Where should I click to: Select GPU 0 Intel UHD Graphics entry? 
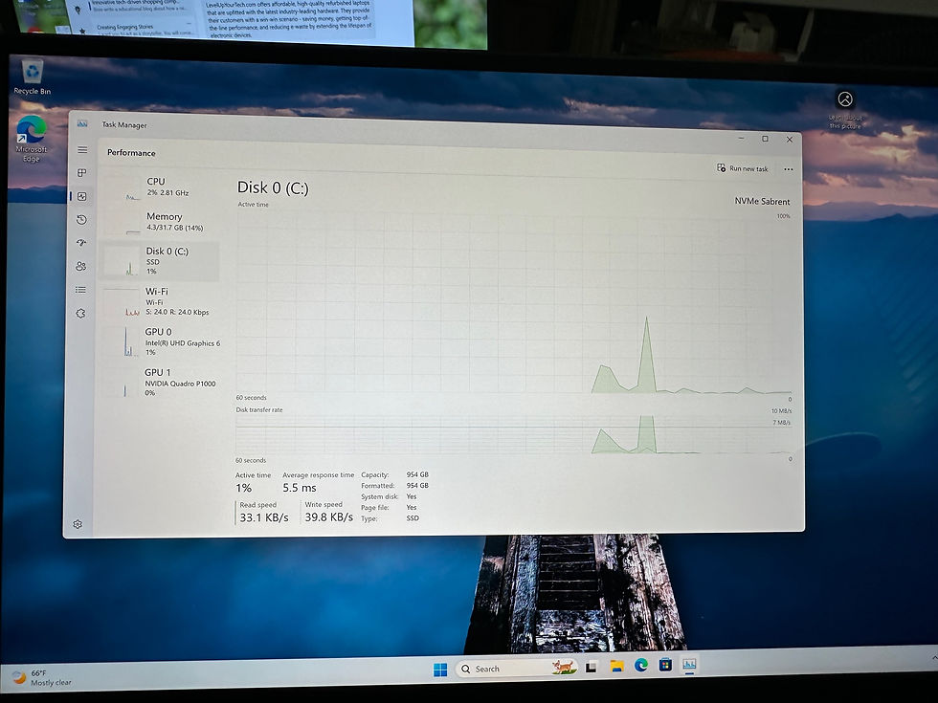tap(161, 341)
